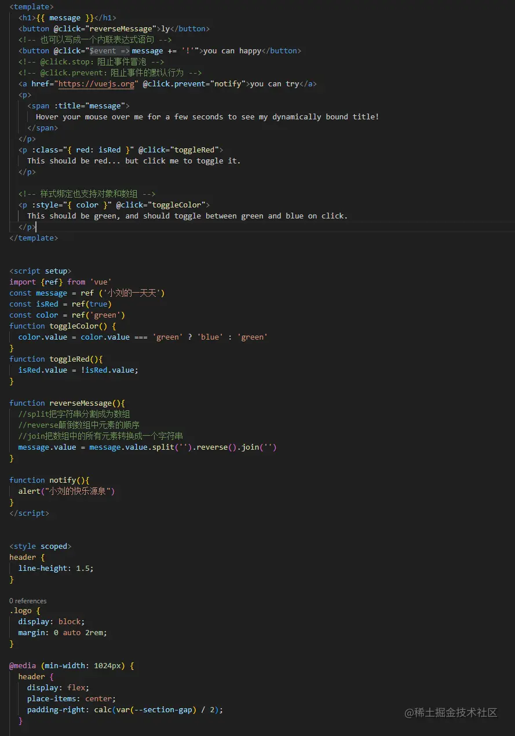The height and width of the screenshot is (736, 515).
Task: Click the <style scoped> tag line
Action: (41, 546)
